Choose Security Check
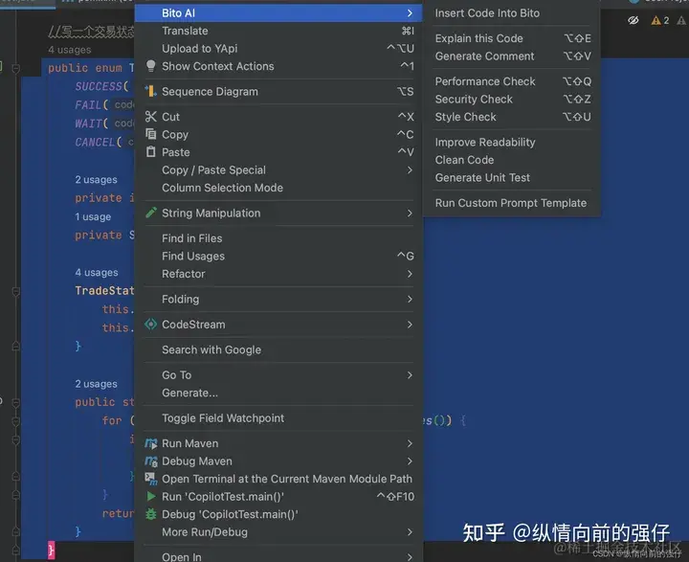689x562 pixels. (511, 99)
